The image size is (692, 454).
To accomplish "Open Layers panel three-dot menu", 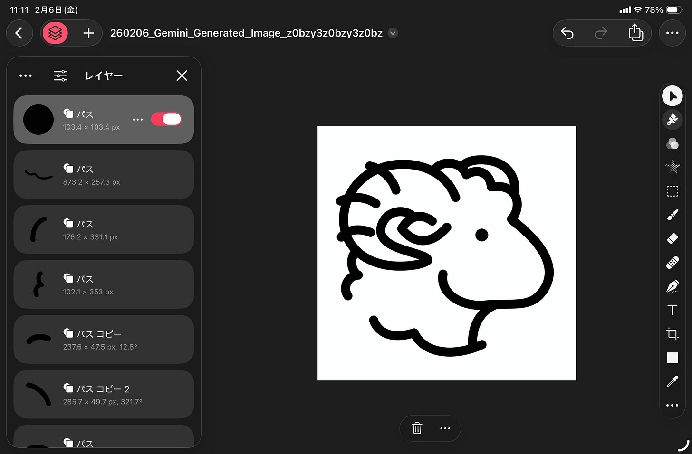I will (x=26, y=76).
